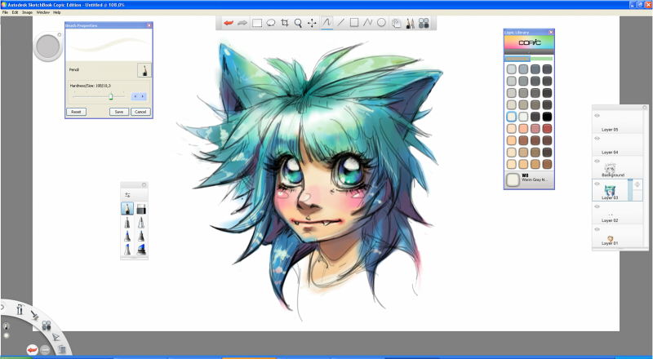The image size is (653, 359).
Task: Click the gray Redo arrow in top toolbar
Action: tap(242, 23)
